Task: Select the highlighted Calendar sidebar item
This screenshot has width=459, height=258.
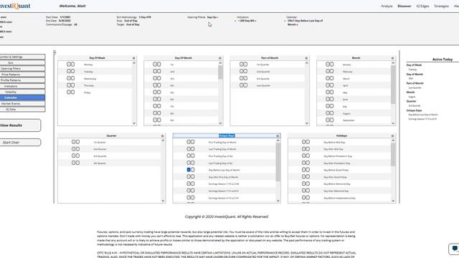Action: pyautogui.click(x=22, y=97)
